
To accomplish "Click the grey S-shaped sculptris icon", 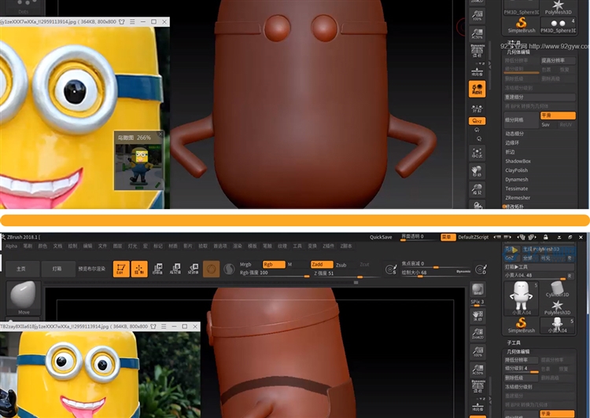I will point(229,269).
